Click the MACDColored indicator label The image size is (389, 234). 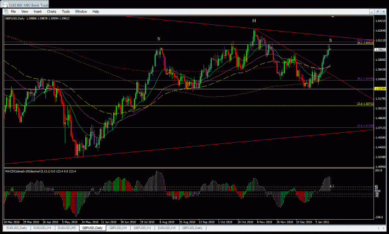(40, 171)
